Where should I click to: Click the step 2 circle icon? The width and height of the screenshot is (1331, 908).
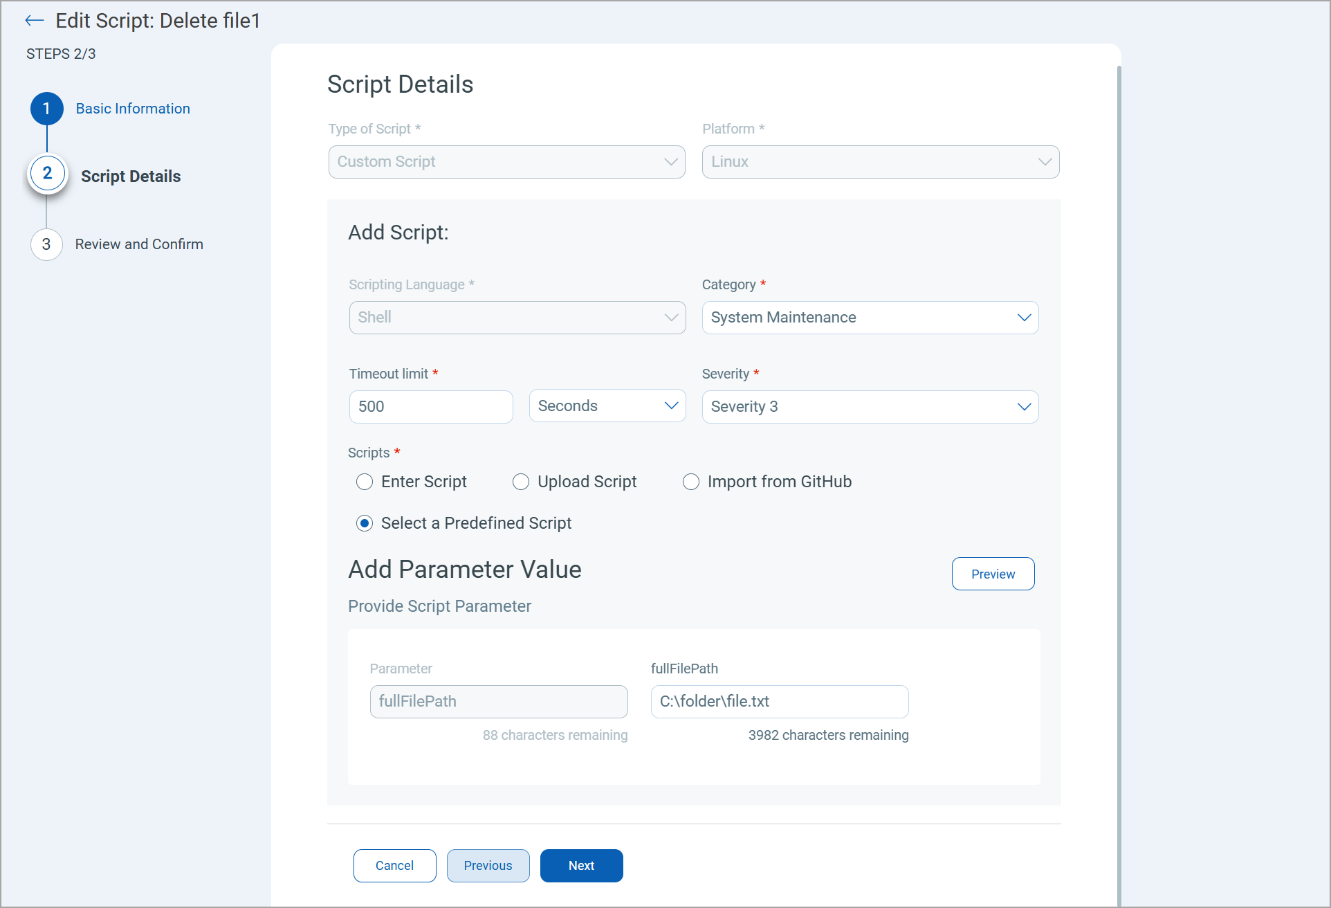pos(47,174)
